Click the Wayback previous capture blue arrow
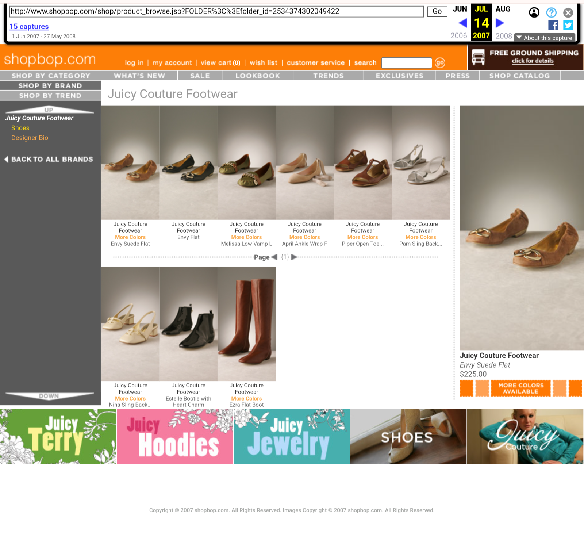Image resolution: width=584 pixels, height=540 pixels. point(463,23)
